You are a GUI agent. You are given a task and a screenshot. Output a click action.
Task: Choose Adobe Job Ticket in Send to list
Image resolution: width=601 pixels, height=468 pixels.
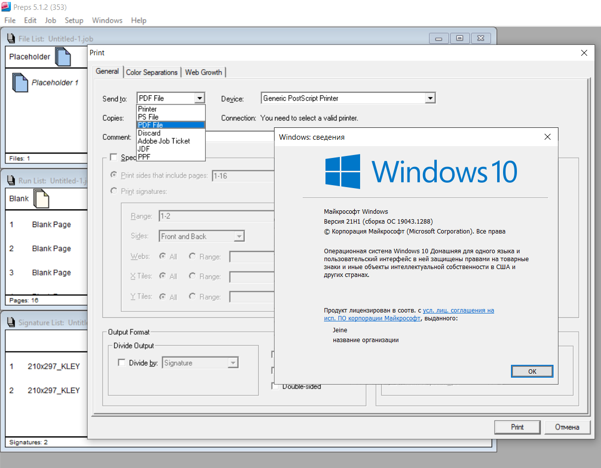click(171, 141)
